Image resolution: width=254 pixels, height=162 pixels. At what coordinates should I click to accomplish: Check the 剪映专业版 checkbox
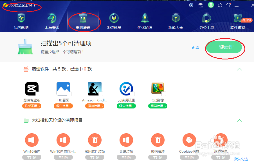[x=38, y=94]
